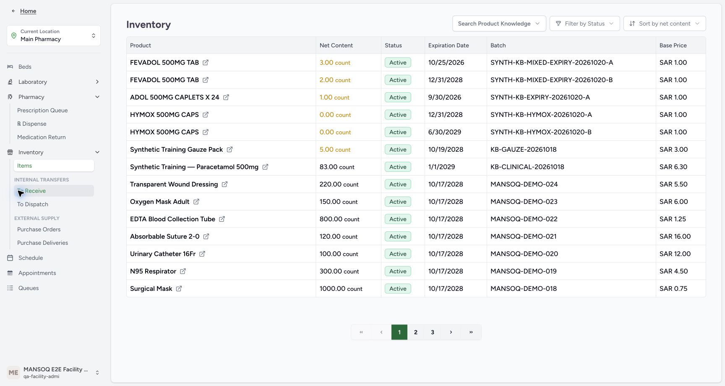Click the Beds bed icon in sidebar
The width and height of the screenshot is (725, 386).
10,67
